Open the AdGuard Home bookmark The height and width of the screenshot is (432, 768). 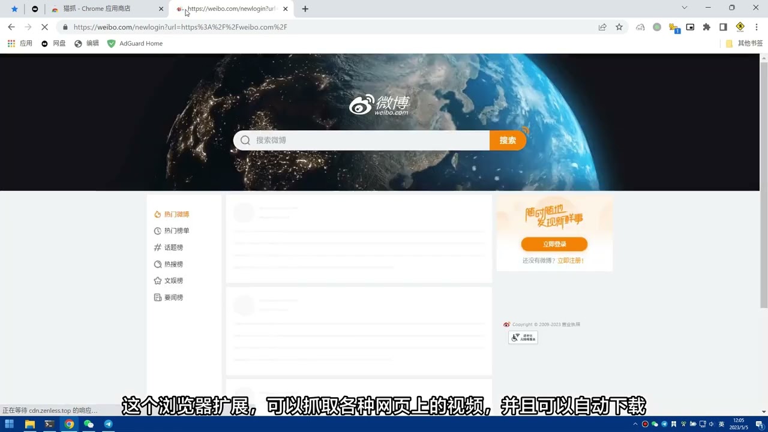(135, 43)
